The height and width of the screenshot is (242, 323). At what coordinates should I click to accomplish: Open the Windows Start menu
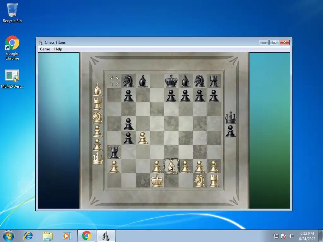click(x=9, y=236)
